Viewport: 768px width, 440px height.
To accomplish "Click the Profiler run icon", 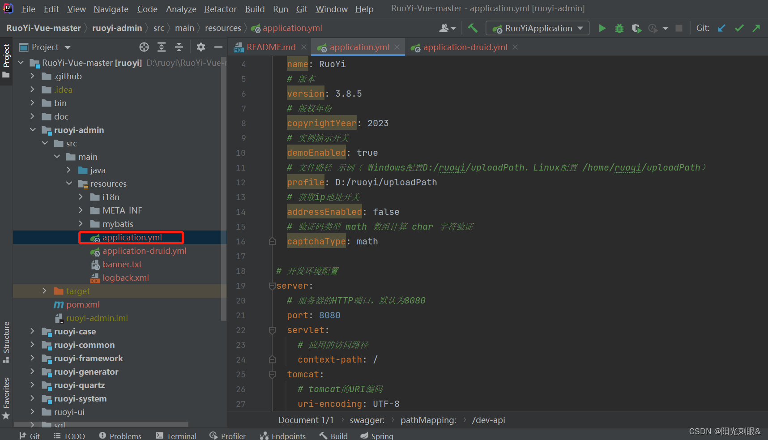I will [x=653, y=28].
